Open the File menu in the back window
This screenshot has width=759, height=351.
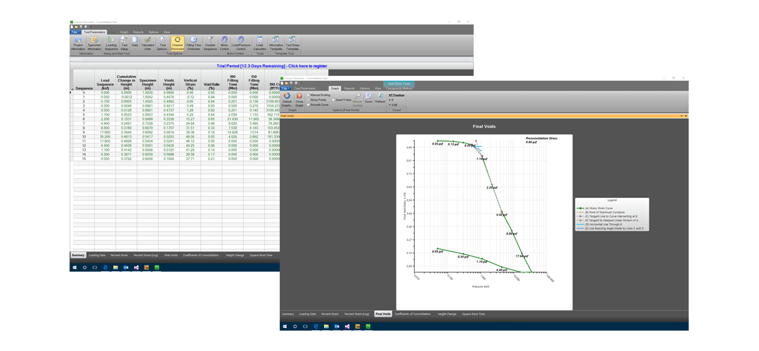(75, 32)
